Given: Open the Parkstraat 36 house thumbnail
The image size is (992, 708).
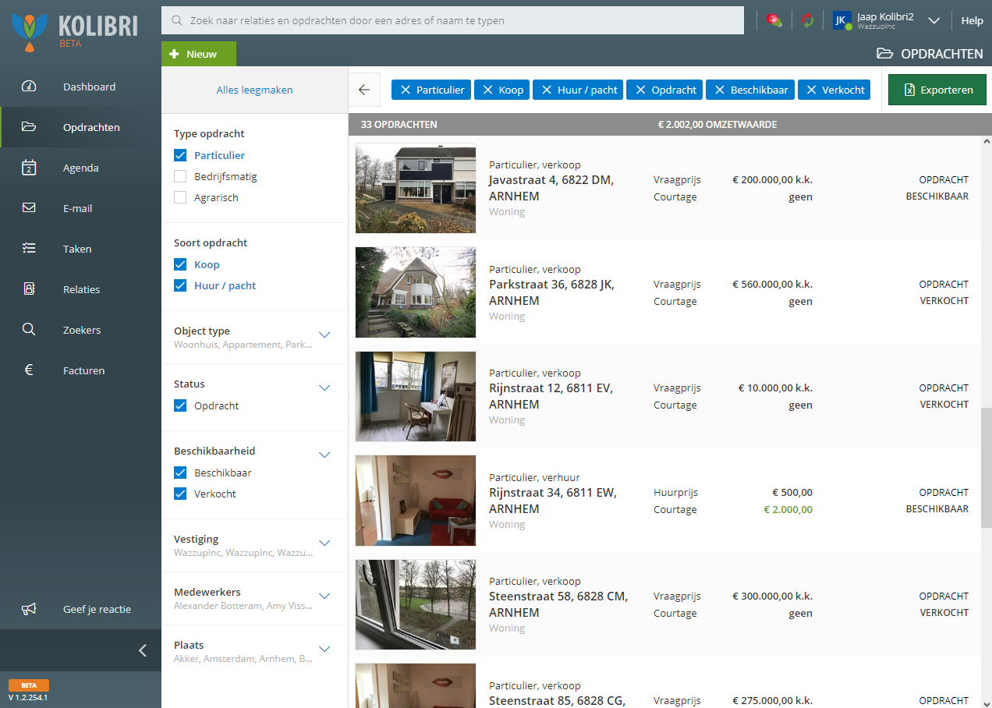Looking at the screenshot, I should click(416, 292).
